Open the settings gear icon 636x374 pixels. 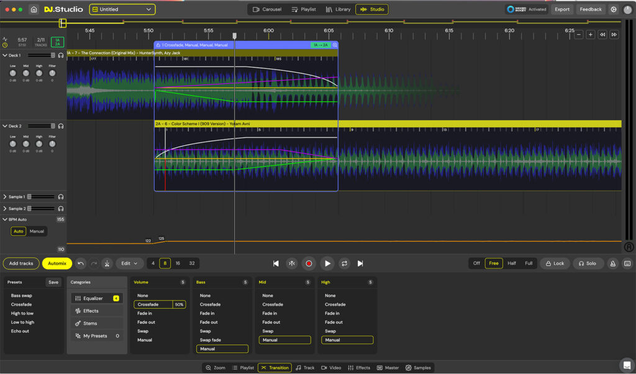coord(613,9)
